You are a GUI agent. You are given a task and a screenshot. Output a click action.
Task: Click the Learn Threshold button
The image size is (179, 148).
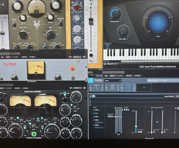point(169,96)
